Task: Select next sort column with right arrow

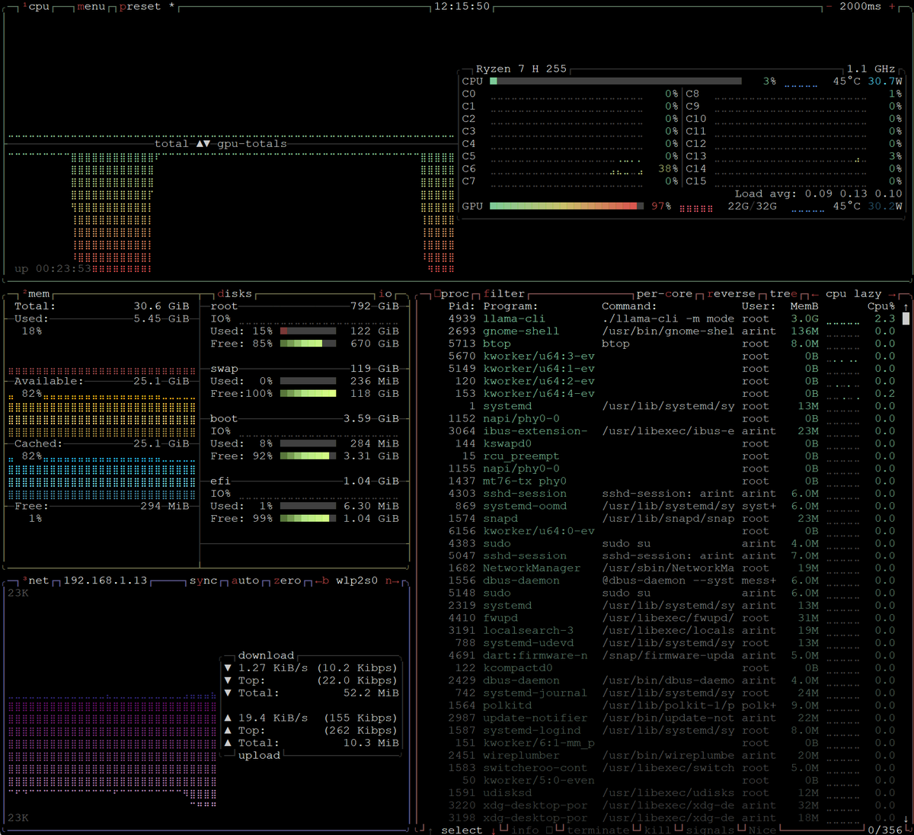Action: pos(892,294)
